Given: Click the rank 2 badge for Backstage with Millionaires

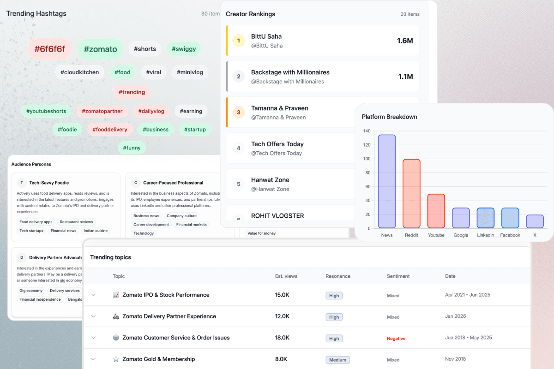Looking at the screenshot, I should (x=239, y=76).
